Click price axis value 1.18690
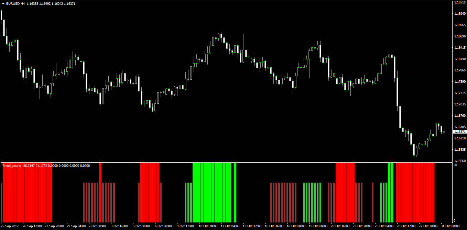Image resolution: width=467 pixels, height=230 pixels. [460, 36]
